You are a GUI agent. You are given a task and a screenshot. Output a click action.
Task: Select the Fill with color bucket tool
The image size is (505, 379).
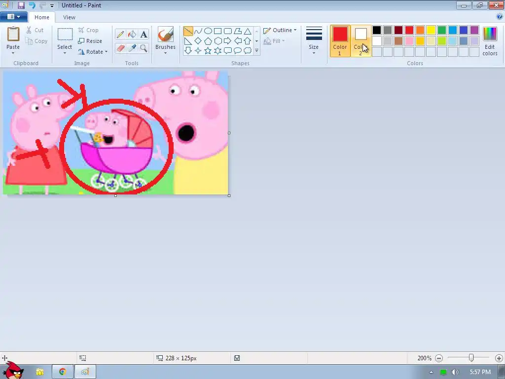(x=132, y=34)
